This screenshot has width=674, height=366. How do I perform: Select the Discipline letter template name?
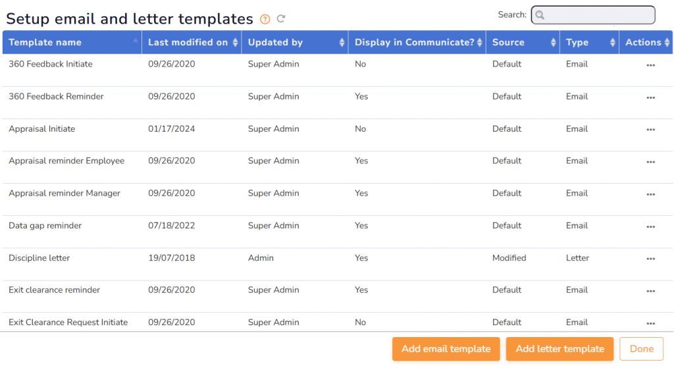pos(39,257)
